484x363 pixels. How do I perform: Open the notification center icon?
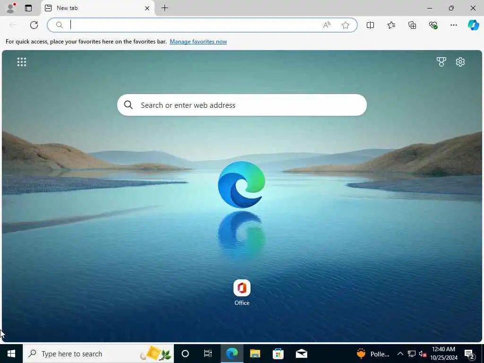tap(469, 354)
